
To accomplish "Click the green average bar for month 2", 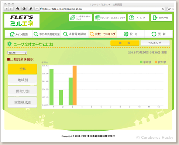I will 61,98.
